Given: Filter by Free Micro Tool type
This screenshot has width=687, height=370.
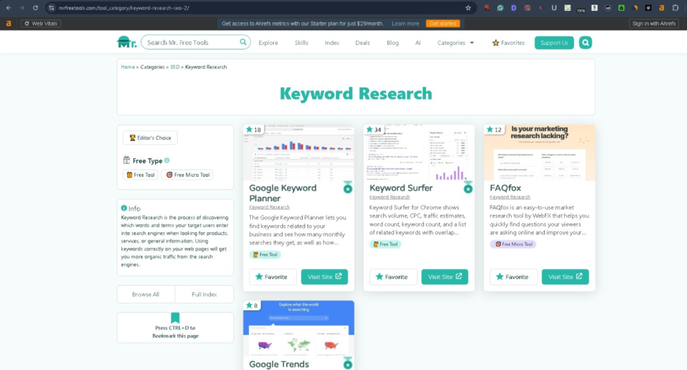Looking at the screenshot, I should click(x=187, y=175).
